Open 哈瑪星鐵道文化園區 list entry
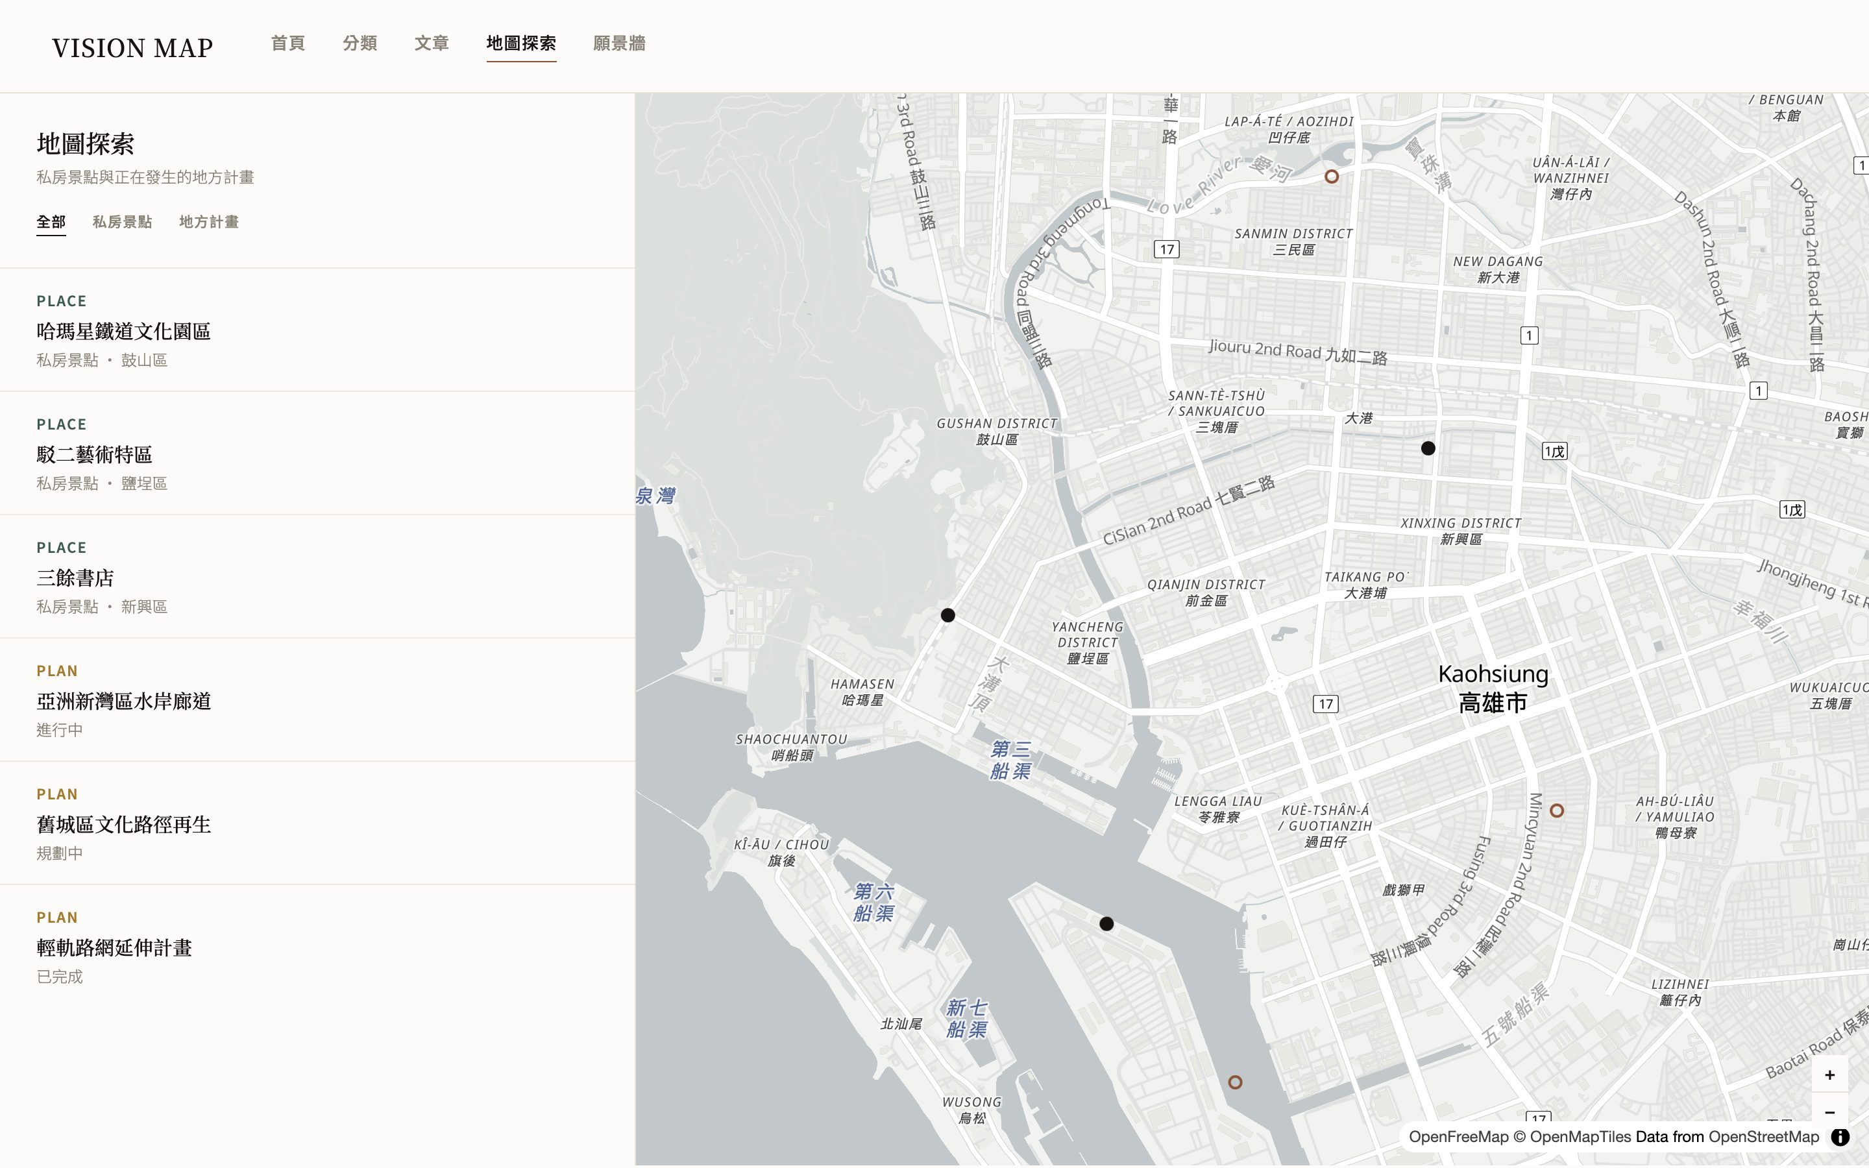1869x1168 pixels. point(317,330)
